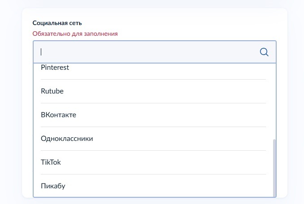Click the Rutube row in the dropdown

[152, 91]
